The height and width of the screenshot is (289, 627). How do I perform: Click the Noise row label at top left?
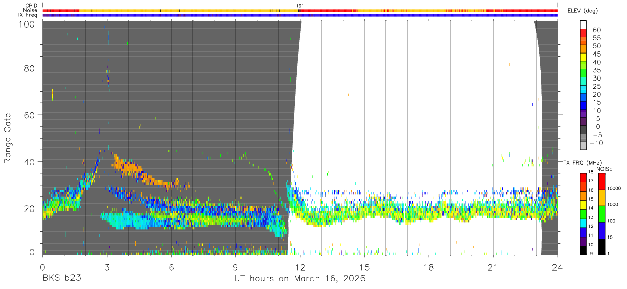(x=31, y=10)
